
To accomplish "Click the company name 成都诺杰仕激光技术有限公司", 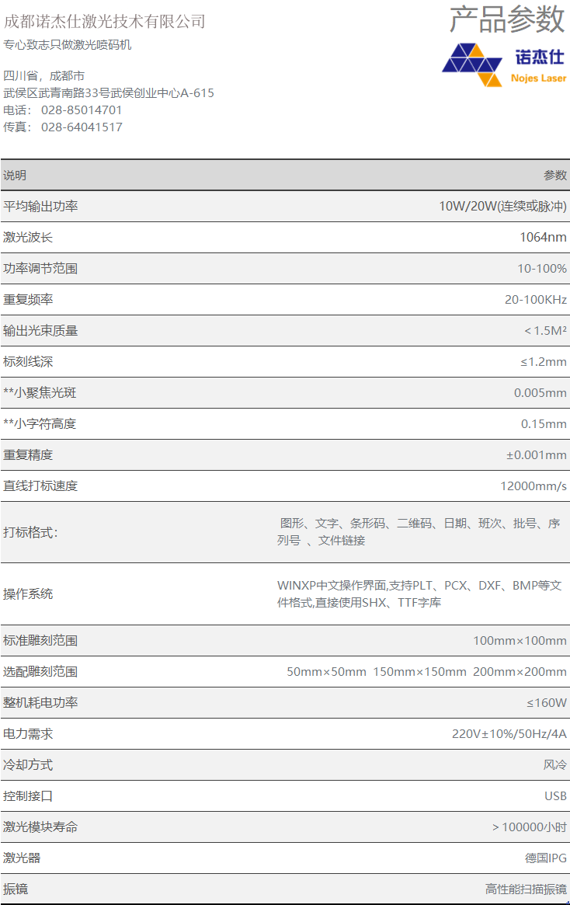I will [x=105, y=22].
